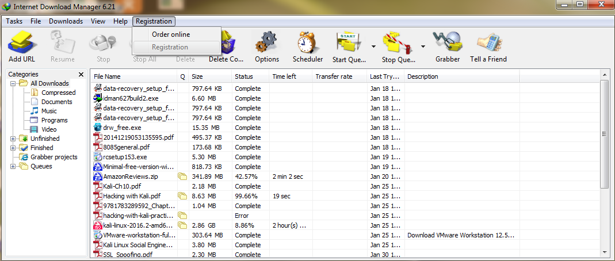The image size is (615, 261).
Task: Open Grabber projects in sidebar
Action: [54, 157]
